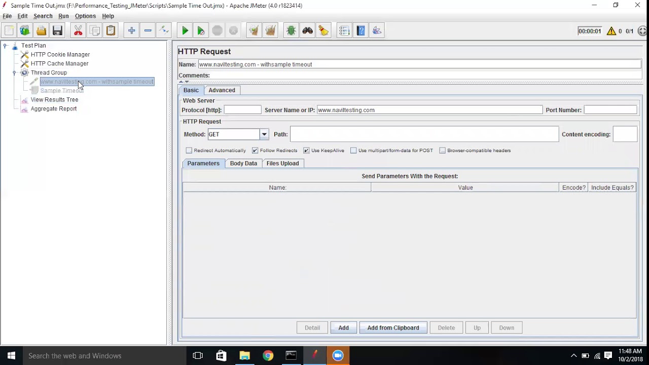Open Google Chrome from the taskbar

pos(268,356)
